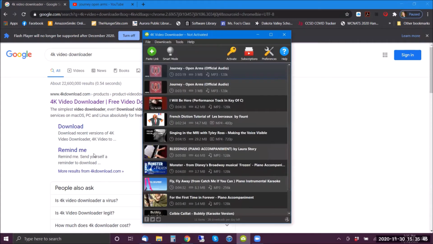
Task: Click the Paused profile button in Chrome
Action: (411, 14)
